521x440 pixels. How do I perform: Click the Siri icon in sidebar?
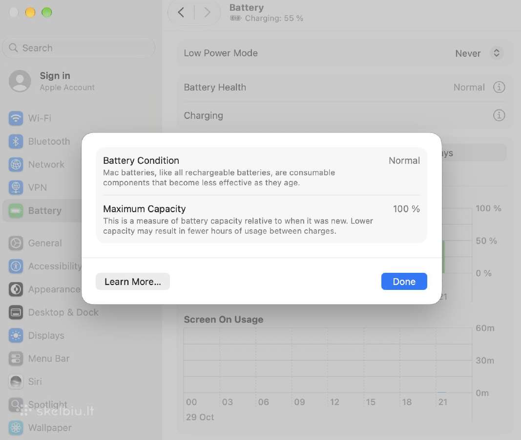tap(16, 381)
